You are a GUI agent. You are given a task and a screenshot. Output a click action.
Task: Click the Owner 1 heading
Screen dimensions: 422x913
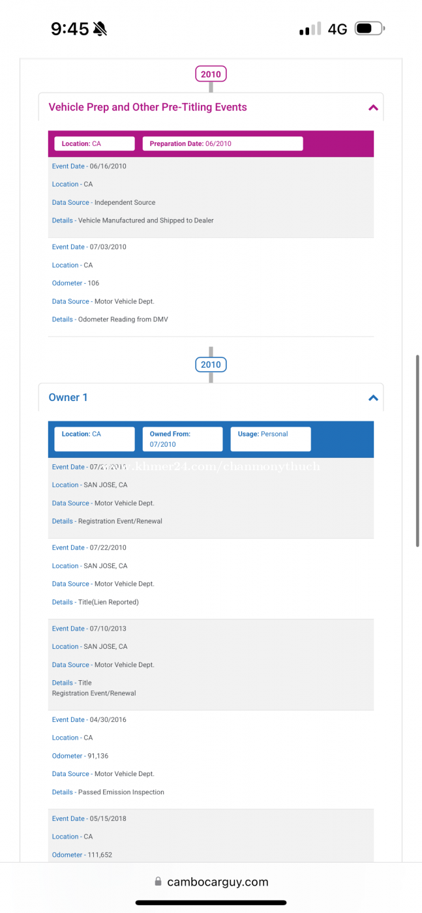(x=68, y=397)
